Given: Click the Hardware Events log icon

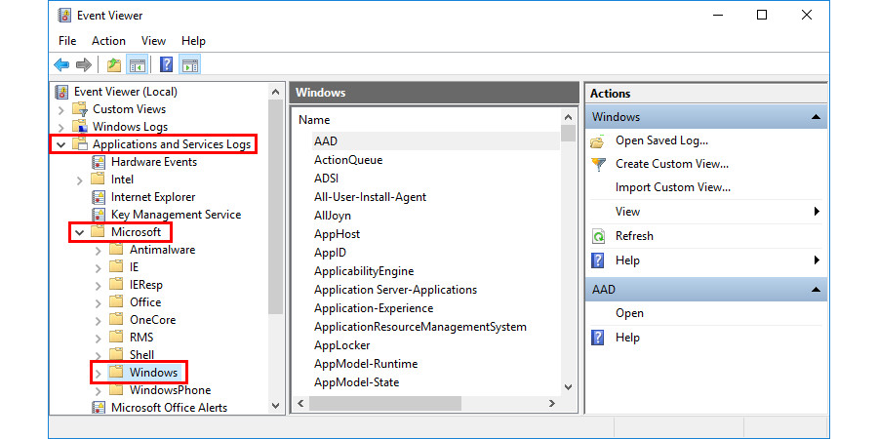Looking at the screenshot, I should [99, 162].
